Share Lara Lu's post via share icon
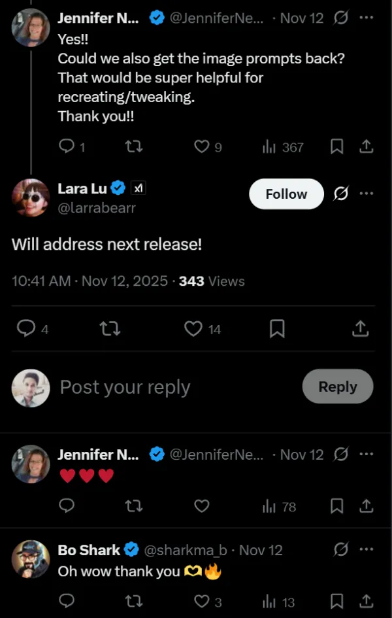Image resolution: width=392 pixels, height=618 pixels. tap(360, 329)
